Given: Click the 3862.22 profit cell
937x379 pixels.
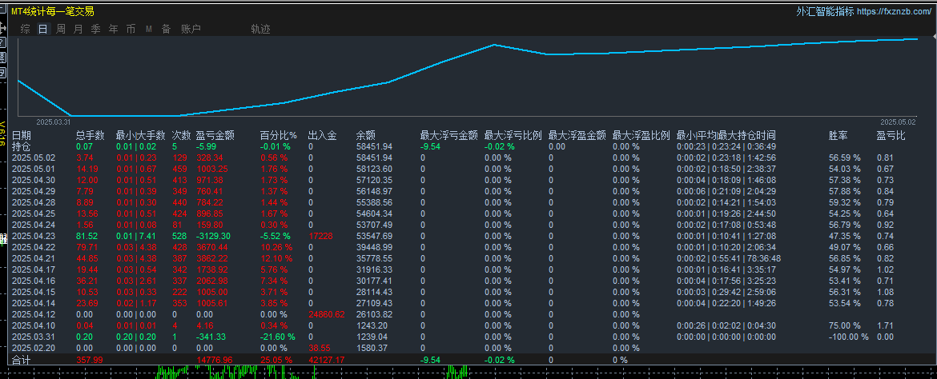Looking at the screenshot, I should click(211, 258).
